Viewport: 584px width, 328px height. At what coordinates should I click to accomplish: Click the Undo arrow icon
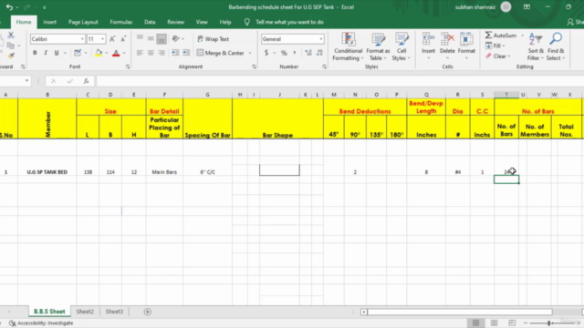click(9, 7)
